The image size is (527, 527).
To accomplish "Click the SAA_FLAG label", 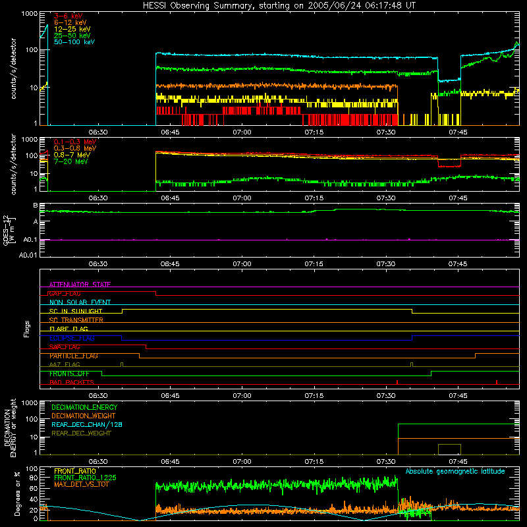I will point(65,347).
